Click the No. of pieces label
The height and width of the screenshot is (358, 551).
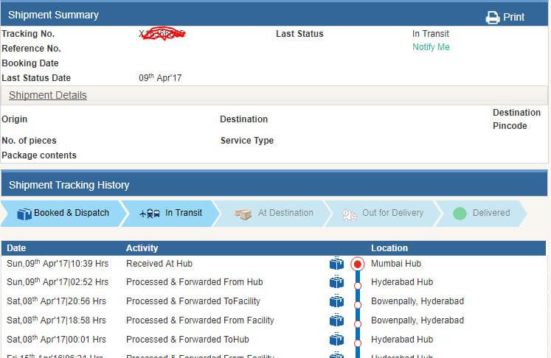pos(30,141)
